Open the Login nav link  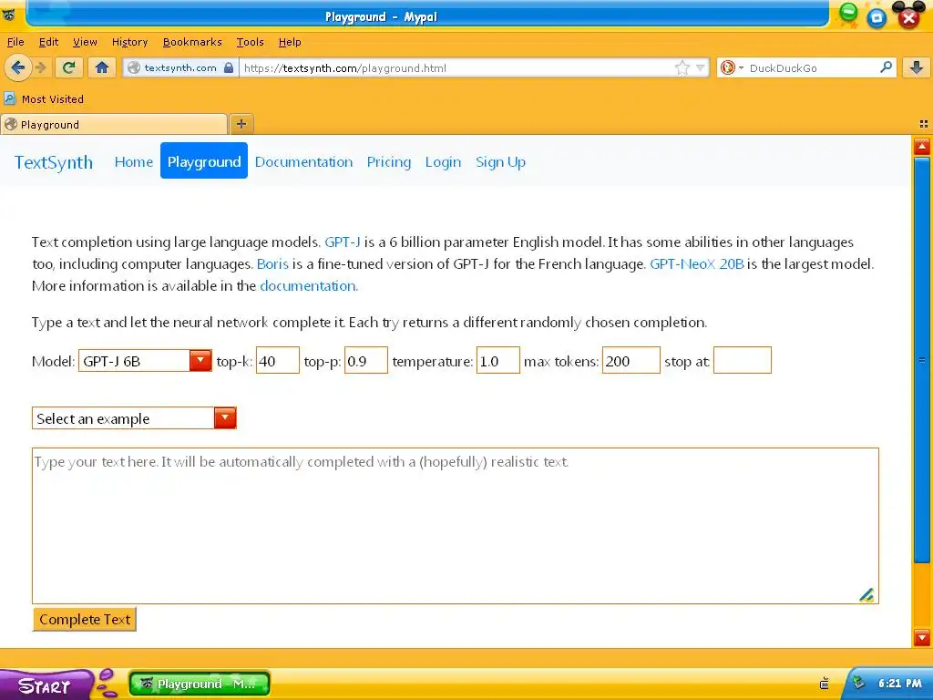point(443,162)
